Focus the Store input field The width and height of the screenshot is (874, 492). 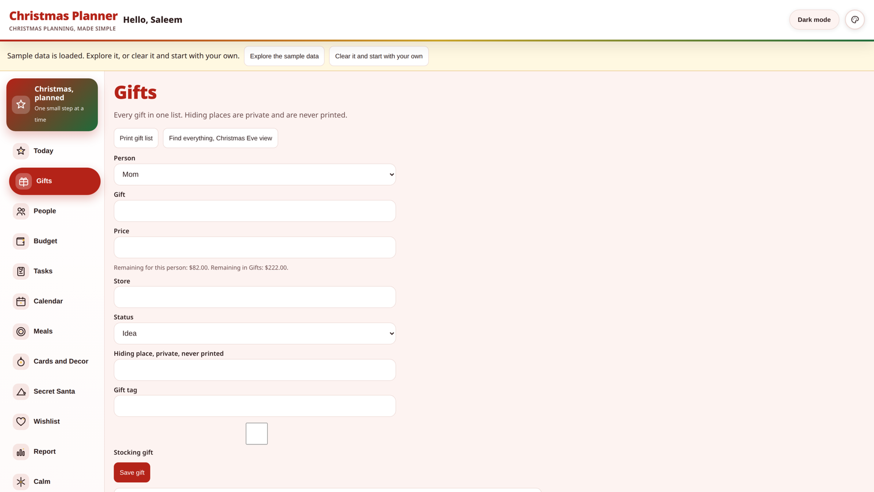pyautogui.click(x=255, y=297)
